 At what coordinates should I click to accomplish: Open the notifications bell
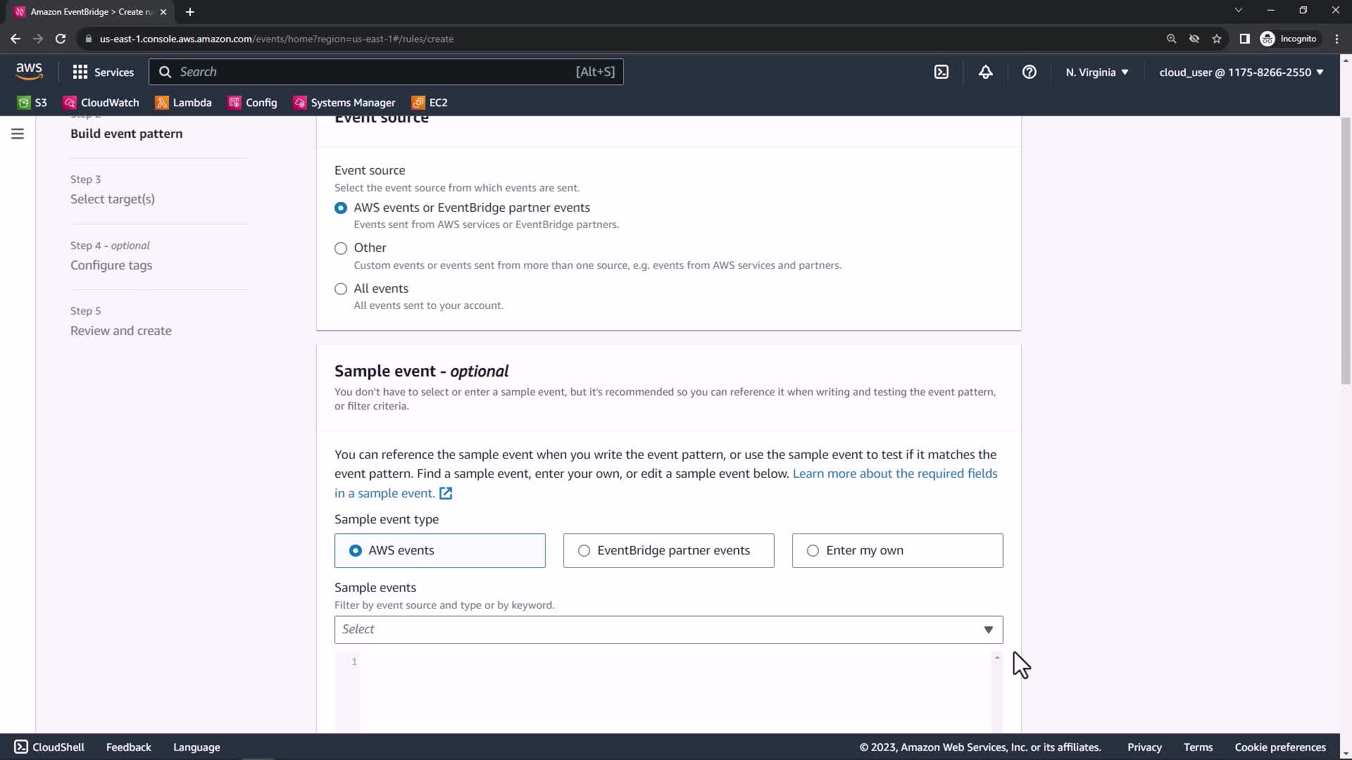(985, 72)
